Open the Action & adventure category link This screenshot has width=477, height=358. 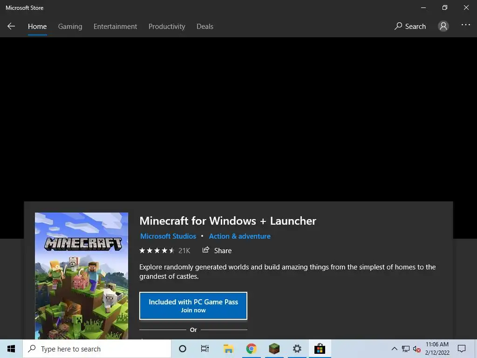coord(240,236)
